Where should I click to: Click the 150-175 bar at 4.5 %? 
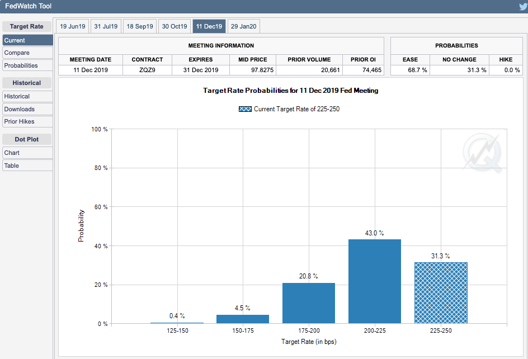click(x=243, y=319)
